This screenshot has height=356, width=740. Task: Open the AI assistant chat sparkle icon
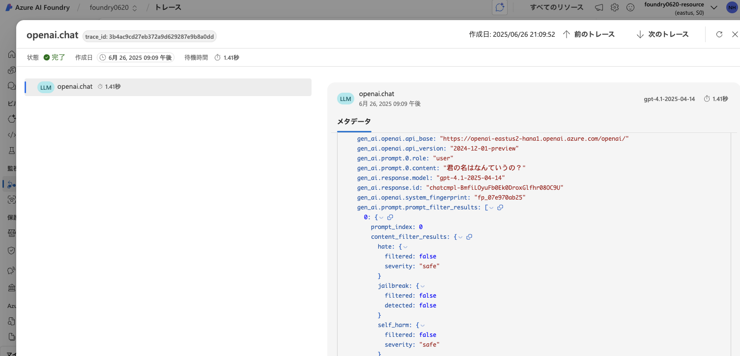[500, 7]
